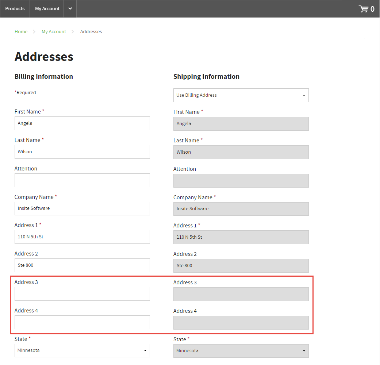Click the shipping Address 3 field
The image size is (380, 365).
(x=241, y=294)
